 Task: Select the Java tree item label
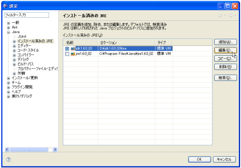click(16, 32)
